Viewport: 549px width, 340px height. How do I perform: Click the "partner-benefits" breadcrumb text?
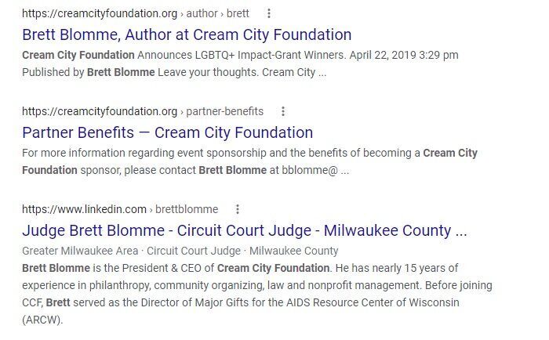click(225, 111)
